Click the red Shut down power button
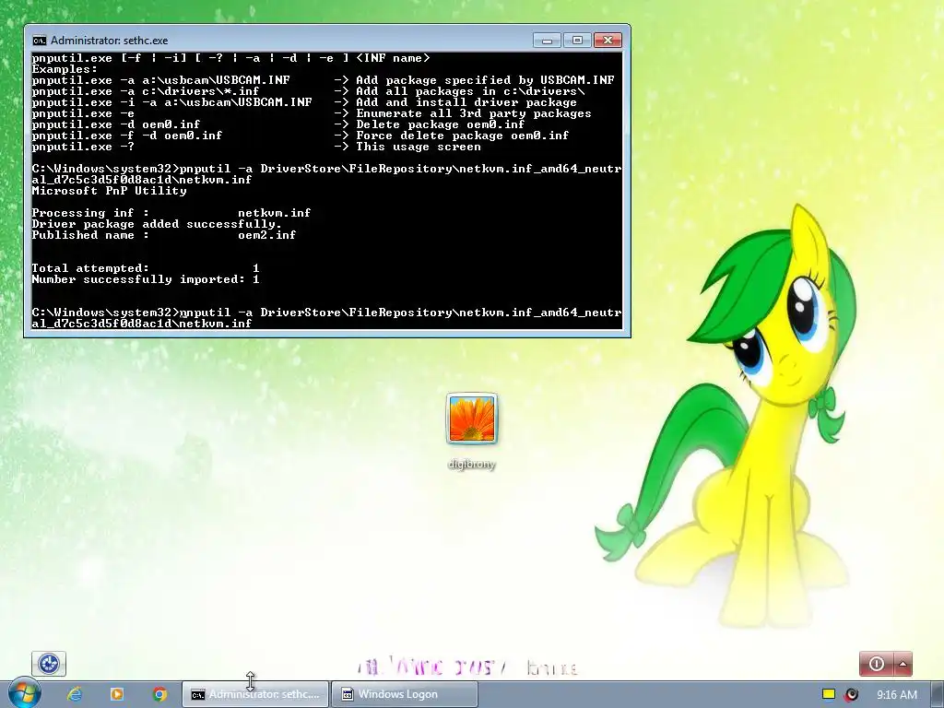 click(877, 664)
